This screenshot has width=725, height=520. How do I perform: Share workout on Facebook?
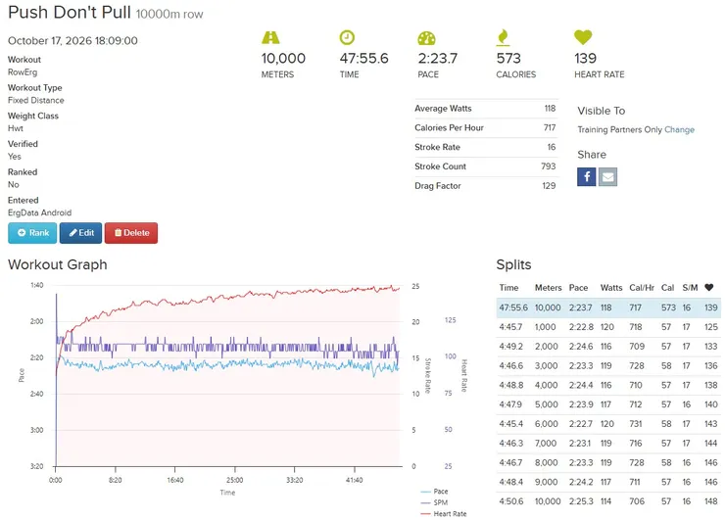586,176
